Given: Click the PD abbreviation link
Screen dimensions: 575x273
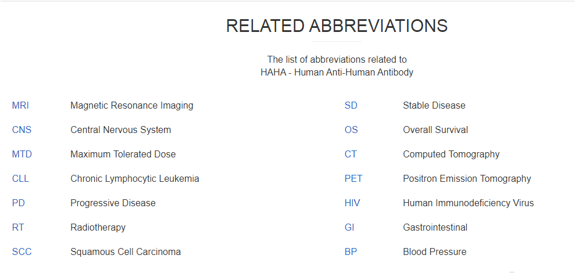Looking at the screenshot, I should point(19,203).
